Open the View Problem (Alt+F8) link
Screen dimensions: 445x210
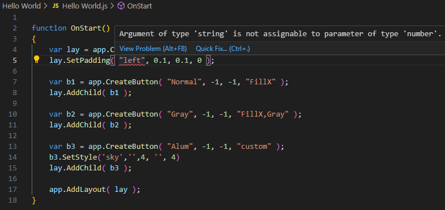click(153, 49)
